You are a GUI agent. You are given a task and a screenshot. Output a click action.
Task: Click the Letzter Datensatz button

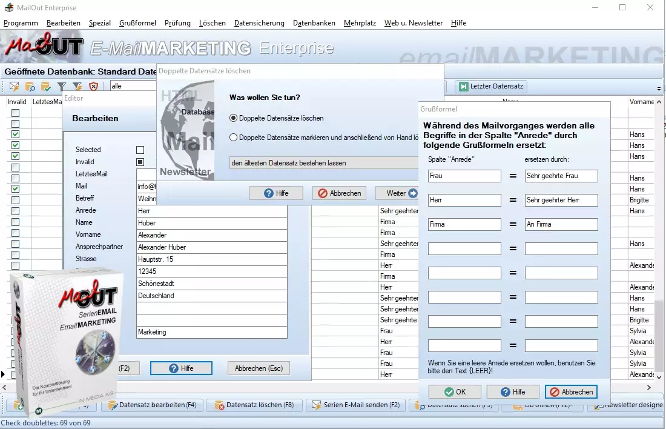tap(490, 86)
